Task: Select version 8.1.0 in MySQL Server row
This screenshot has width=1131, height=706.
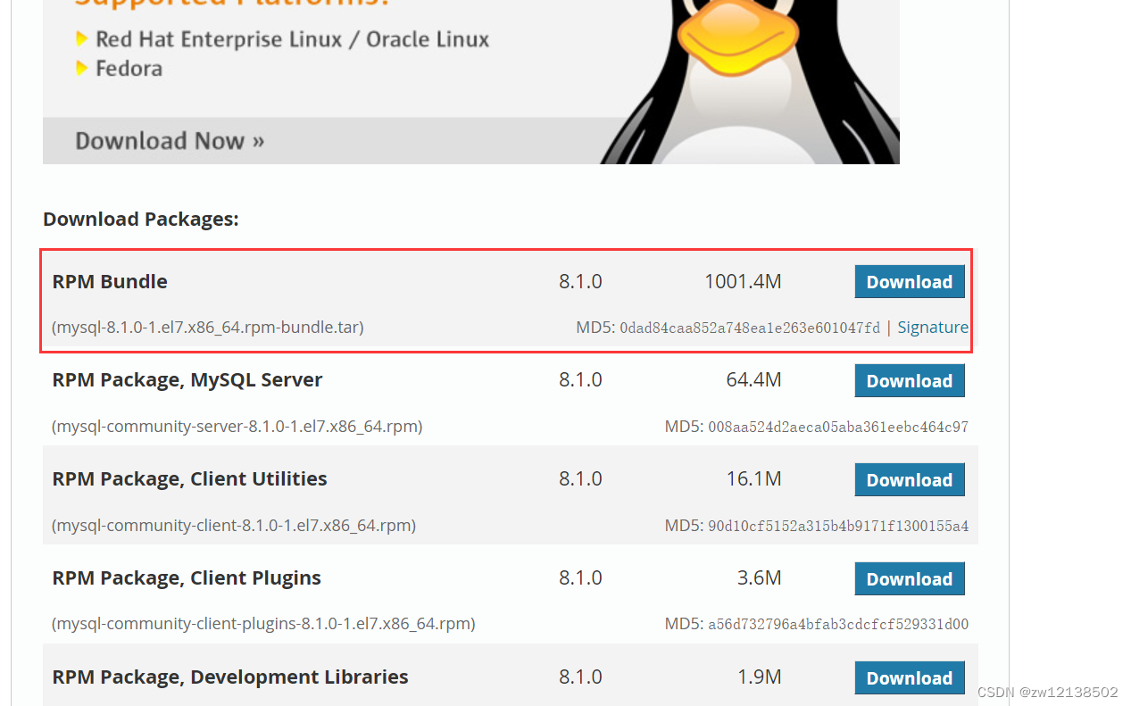Action: point(580,380)
